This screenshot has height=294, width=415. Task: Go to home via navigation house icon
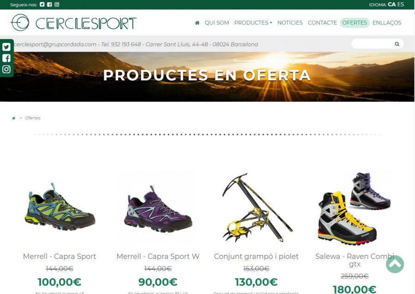197,23
